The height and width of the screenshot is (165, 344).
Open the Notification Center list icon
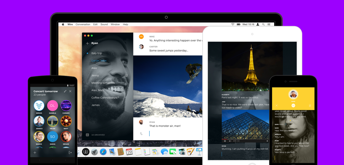pos(269,24)
